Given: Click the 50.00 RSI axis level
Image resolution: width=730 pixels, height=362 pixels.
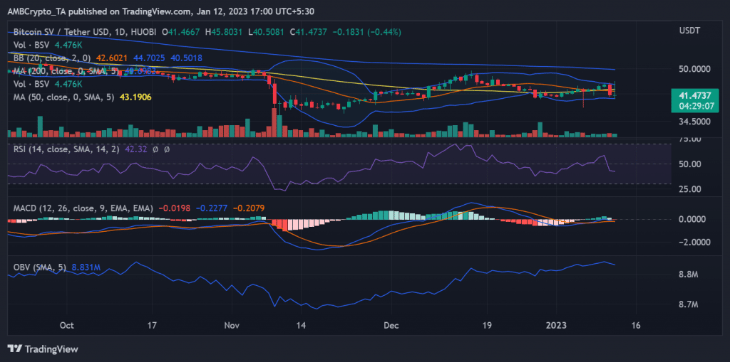Looking at the screenshot, I should pos(691,164).
